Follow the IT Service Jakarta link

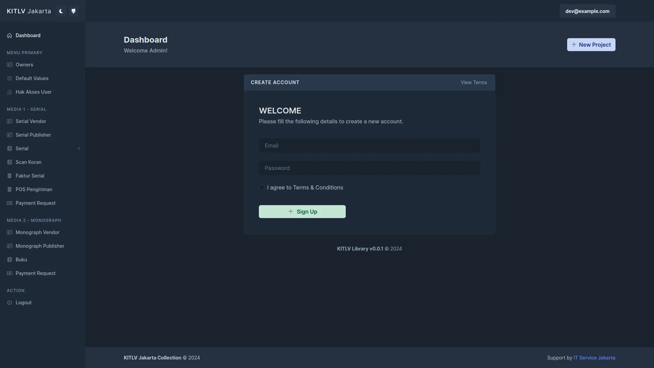click(594, 358)
